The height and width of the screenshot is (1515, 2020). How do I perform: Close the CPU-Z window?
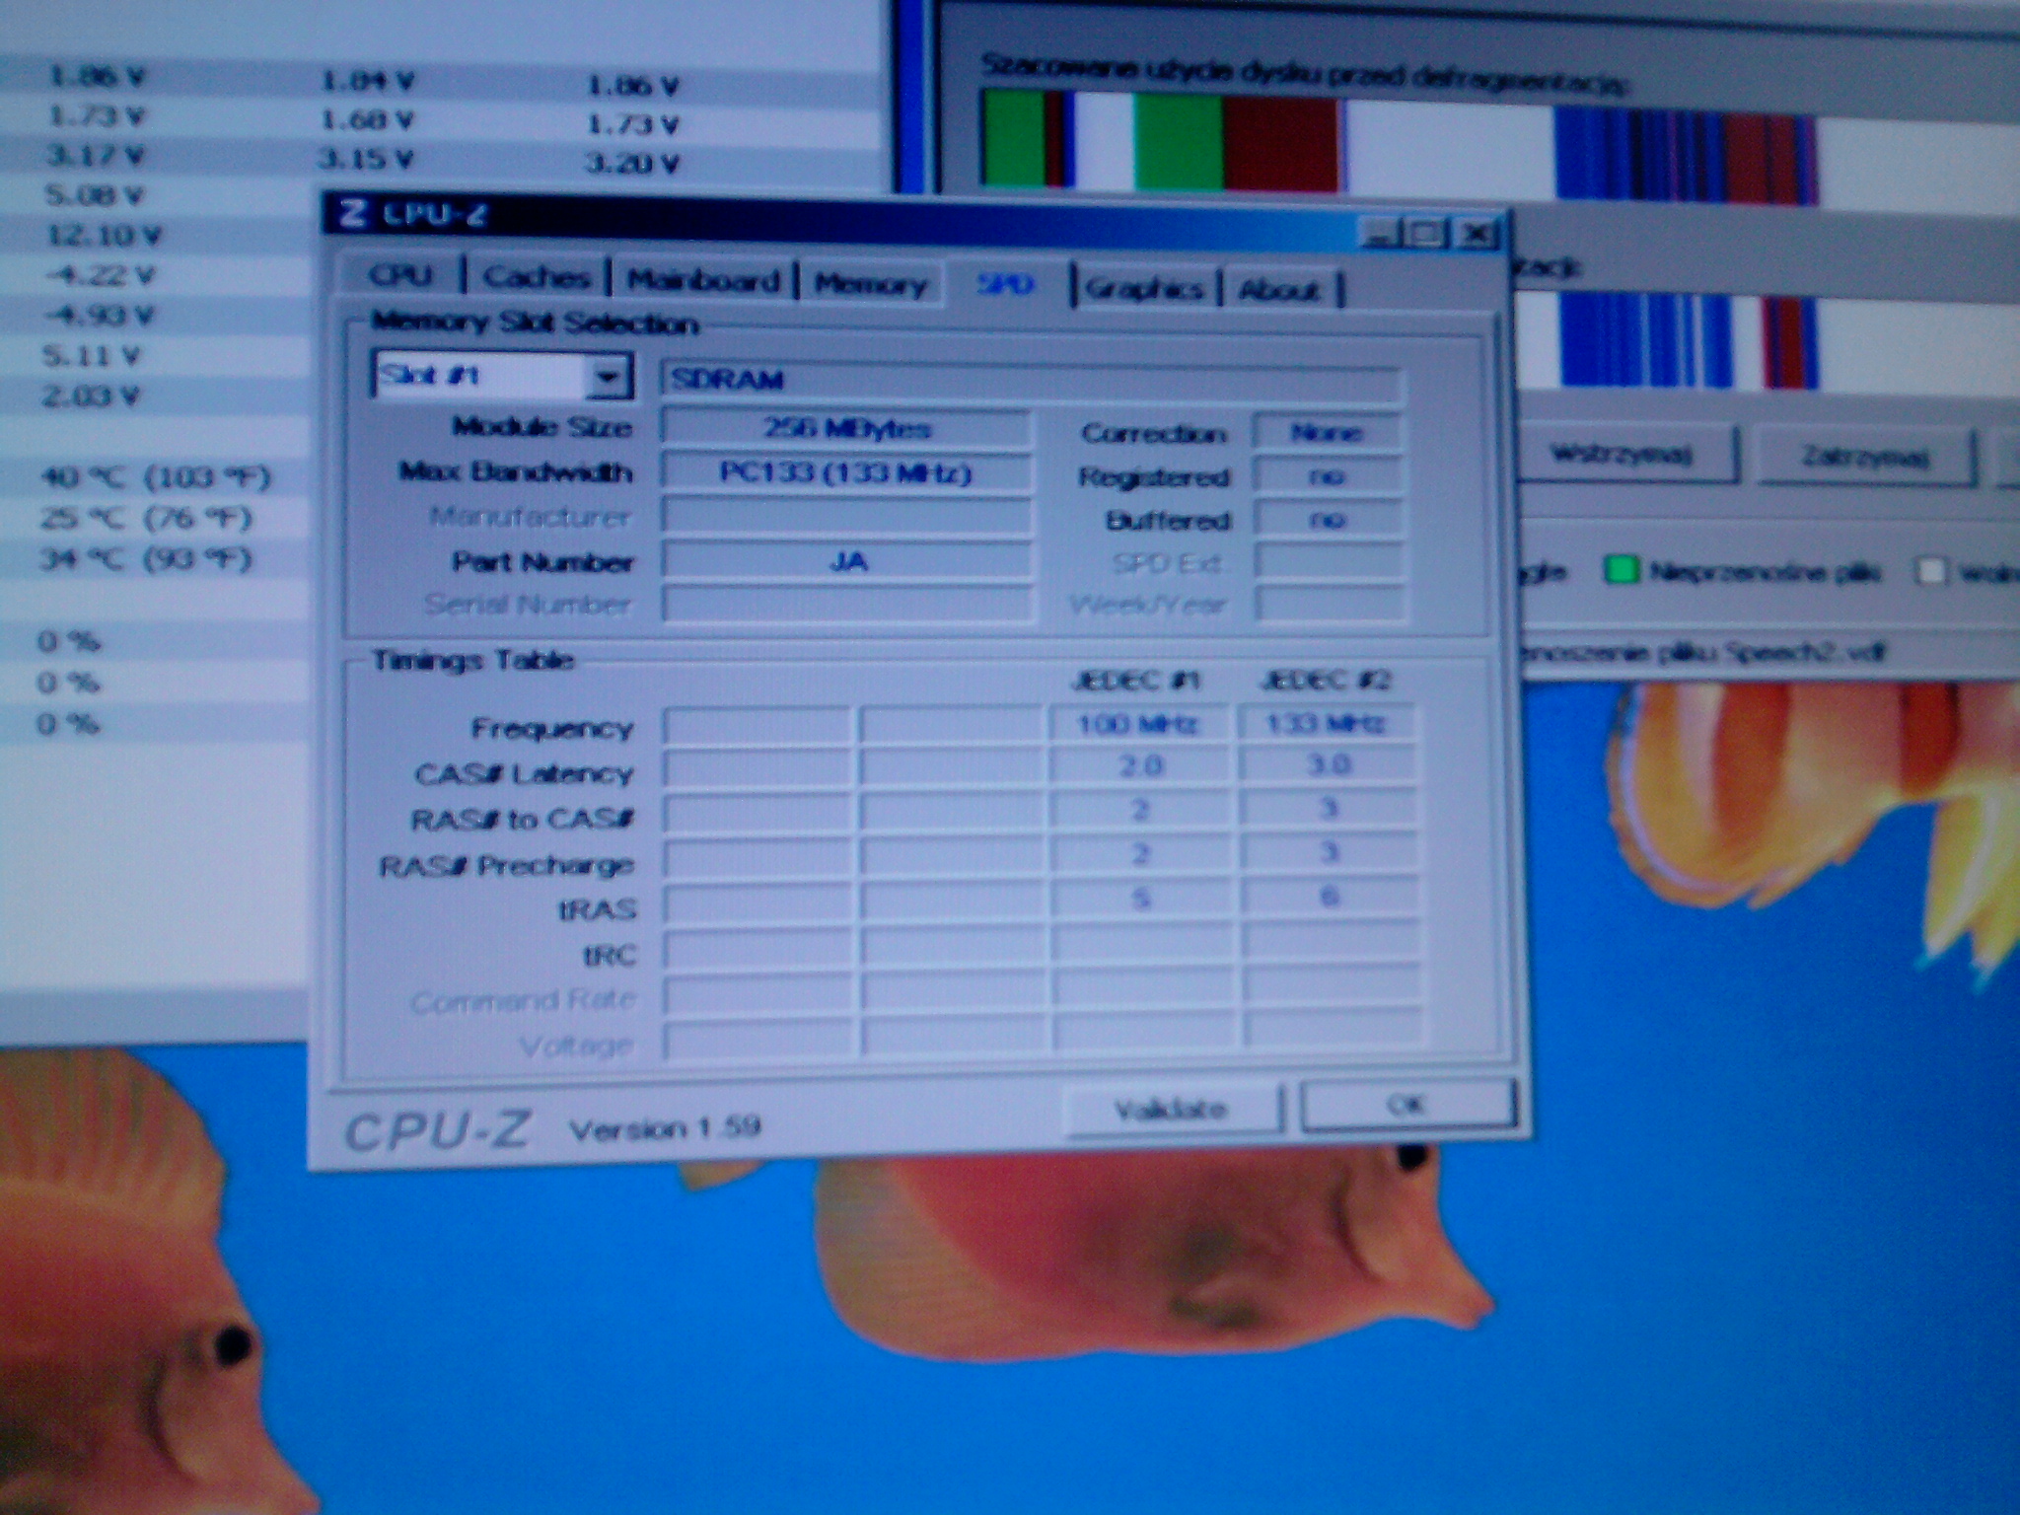(1476, 235)
